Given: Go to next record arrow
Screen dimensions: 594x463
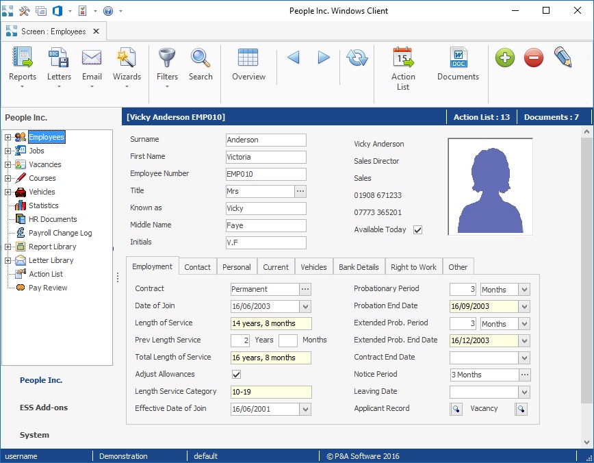Looking at the screenshot, I should click(x=324, y=58).
